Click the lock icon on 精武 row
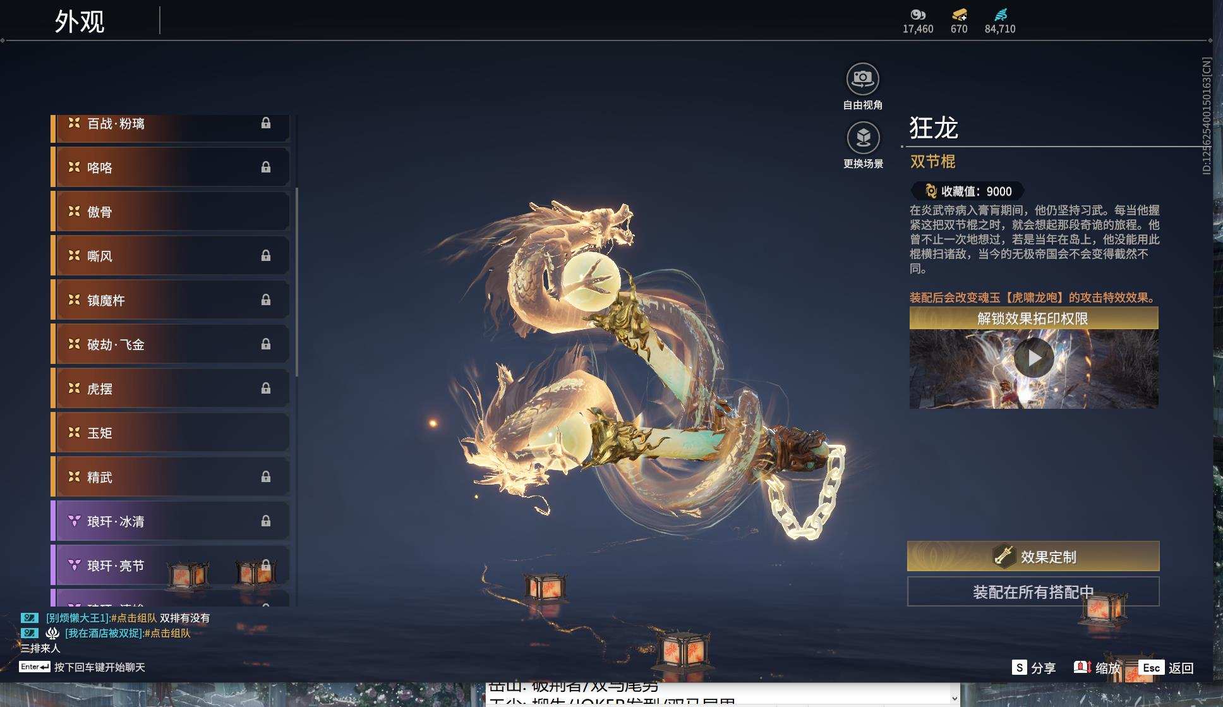 pos(266,477)
